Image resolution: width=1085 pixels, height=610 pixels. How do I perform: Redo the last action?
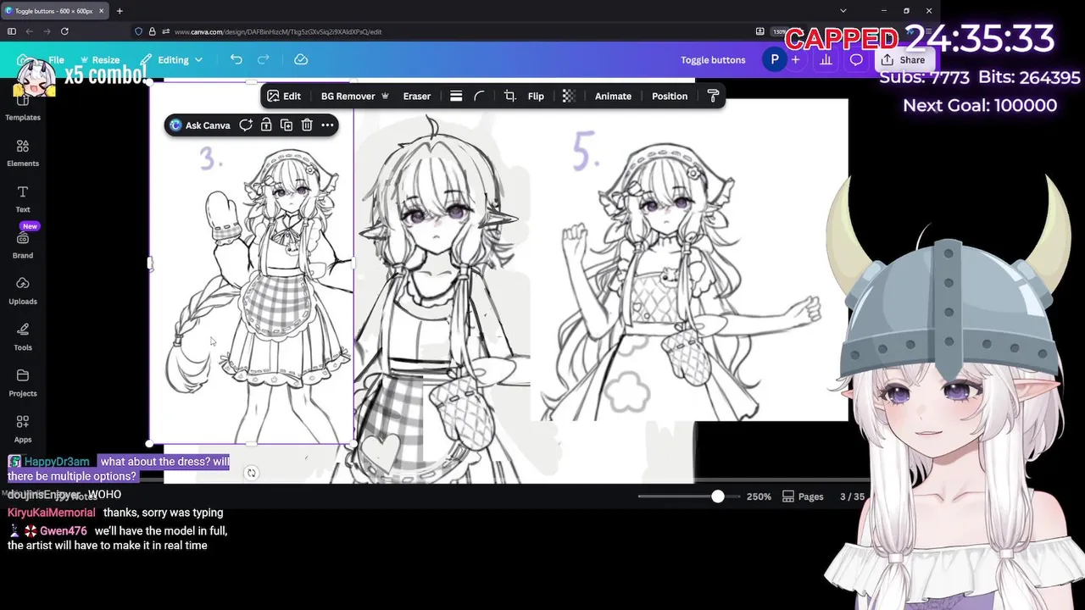tap(264, 59)
